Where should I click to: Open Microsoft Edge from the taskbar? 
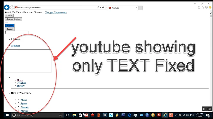129,115
